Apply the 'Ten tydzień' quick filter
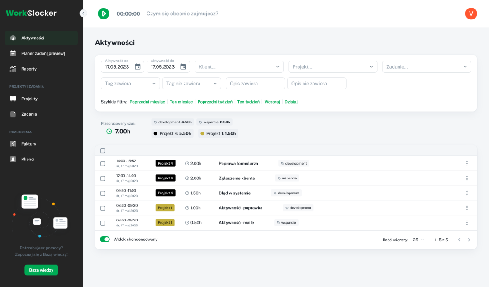 click(248, 102)
